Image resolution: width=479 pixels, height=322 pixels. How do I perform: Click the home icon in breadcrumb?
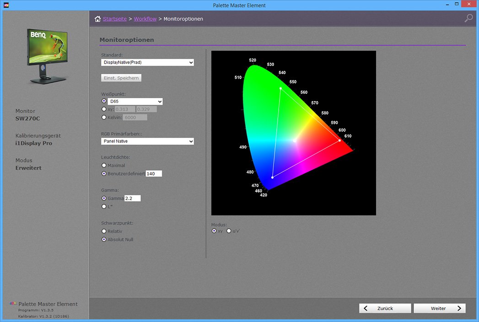[97, 19]
